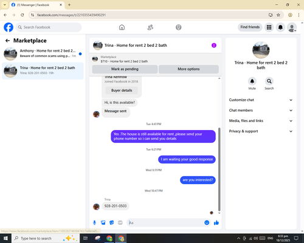The image size is (304, 243).
Task: Go back using the Marketplace arrow
Action: (x=7, y=41)
